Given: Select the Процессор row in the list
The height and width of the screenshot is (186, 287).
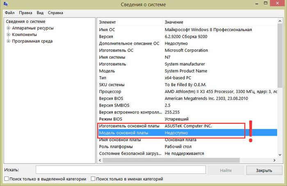Looking at the screenshot, I should 110,92.
